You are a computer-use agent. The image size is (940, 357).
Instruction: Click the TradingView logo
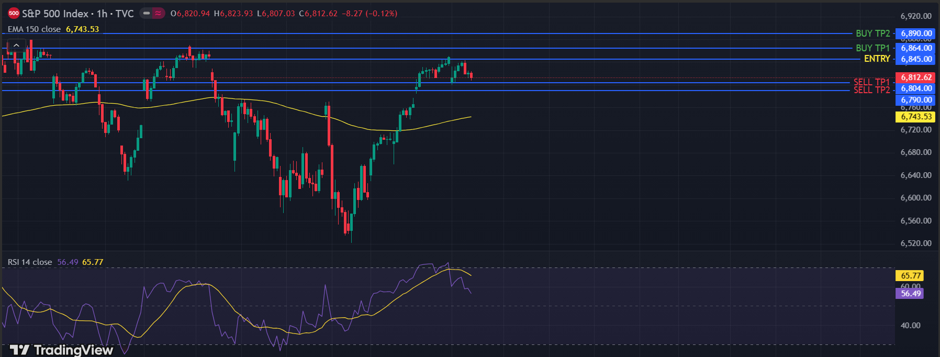click(61, 350)
